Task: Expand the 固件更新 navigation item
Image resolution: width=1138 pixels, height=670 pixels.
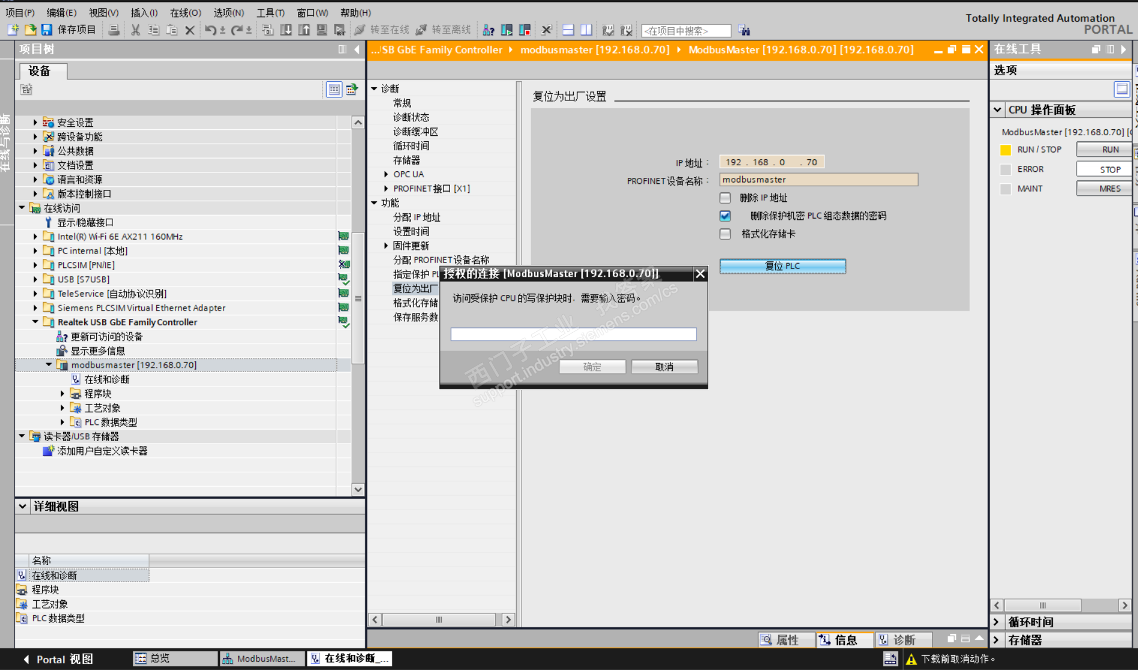Action: (x=386, y=246)
